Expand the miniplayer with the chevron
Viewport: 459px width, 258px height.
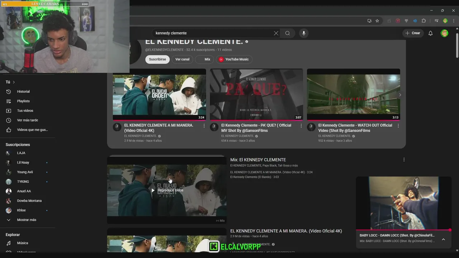[x=443, y=239]
